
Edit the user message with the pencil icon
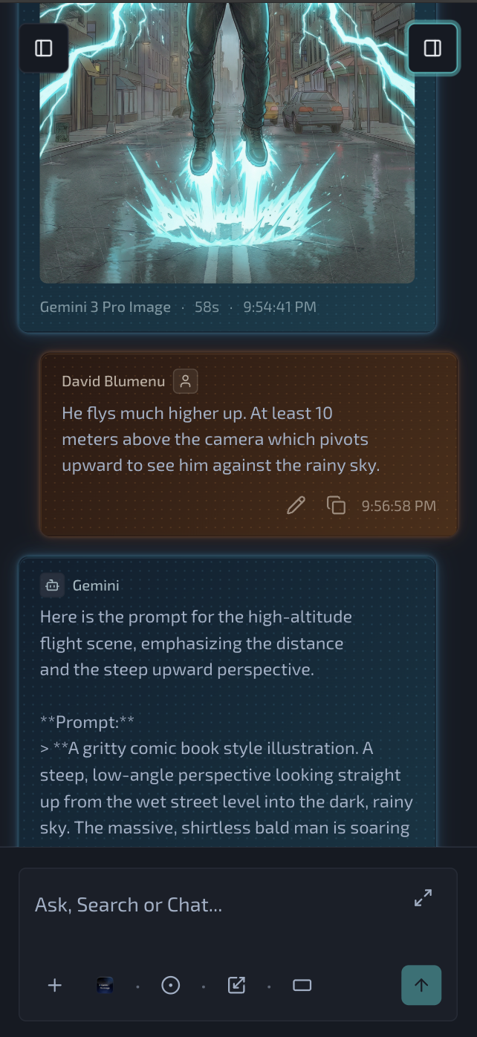(296, 506)
